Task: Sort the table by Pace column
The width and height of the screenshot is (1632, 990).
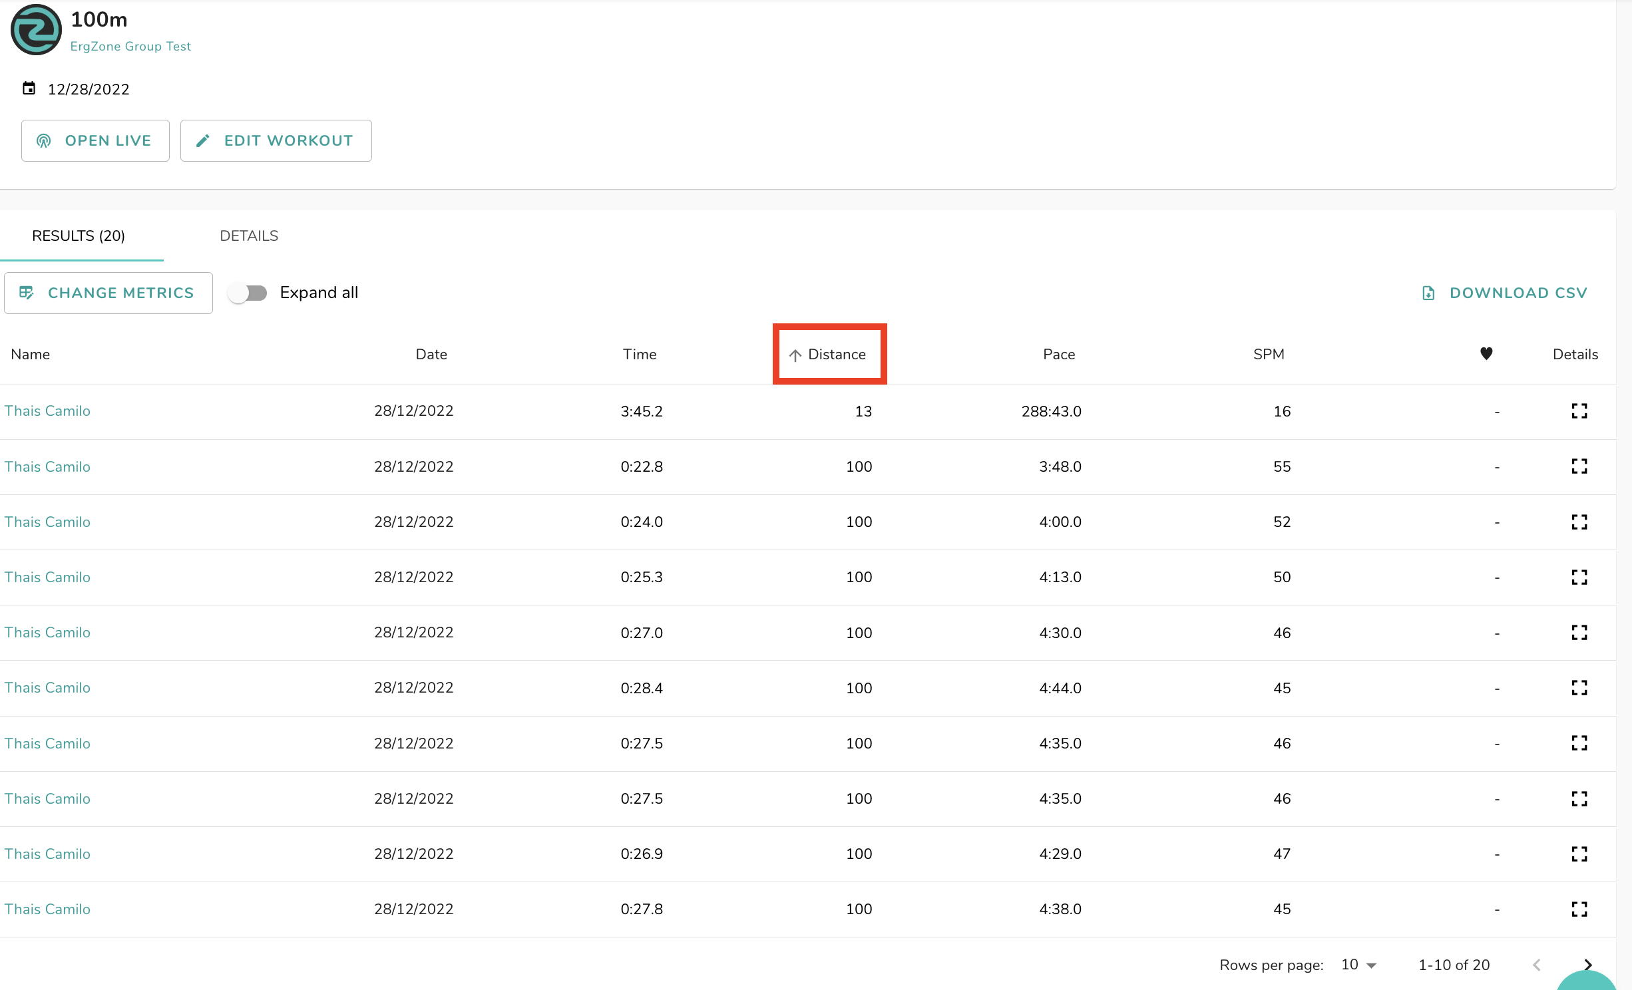Action: coord(1058,355)
